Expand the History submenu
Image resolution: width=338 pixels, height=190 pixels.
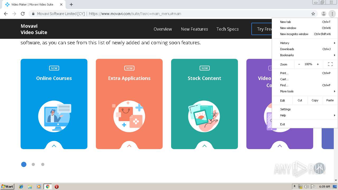(305, 43)
